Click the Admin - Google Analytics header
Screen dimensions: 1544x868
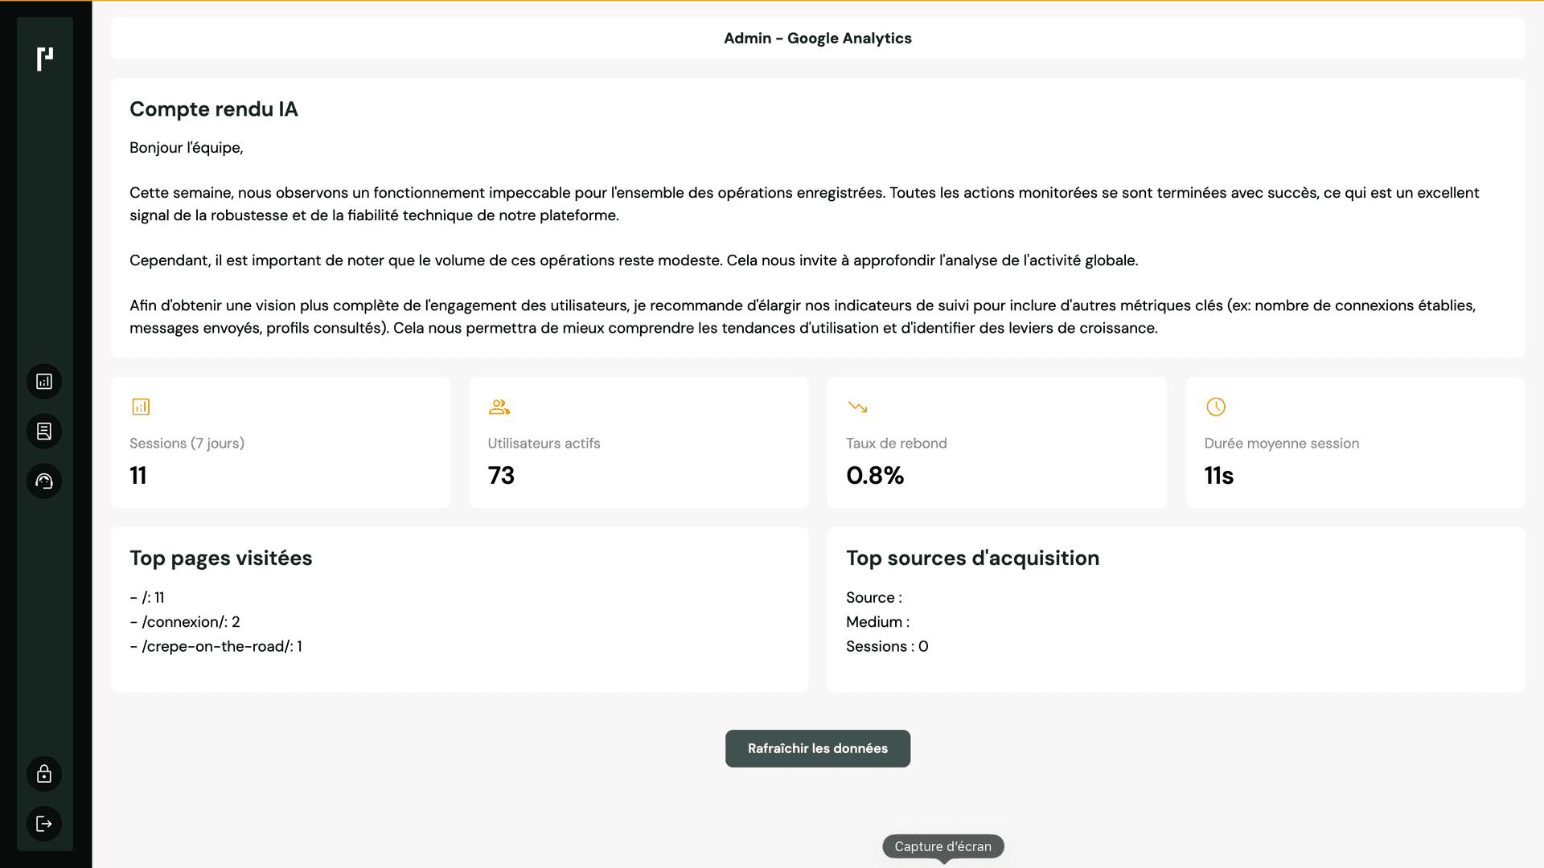(817, 39)
